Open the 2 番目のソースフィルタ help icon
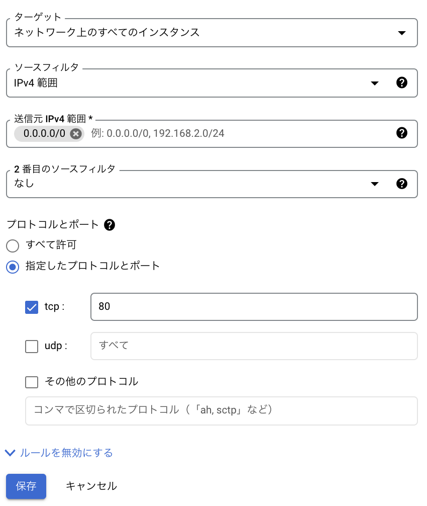Screen dimensions: 427x506 [x=402, y=184]
